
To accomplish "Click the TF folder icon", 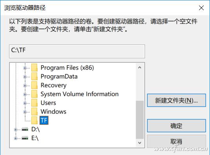I will click(x=34, y=120).
